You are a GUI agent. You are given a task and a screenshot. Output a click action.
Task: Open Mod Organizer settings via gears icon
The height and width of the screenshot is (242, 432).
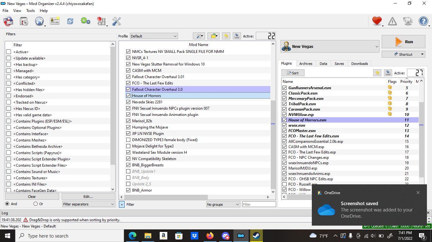pyautogui.click(x=85, y=21)
